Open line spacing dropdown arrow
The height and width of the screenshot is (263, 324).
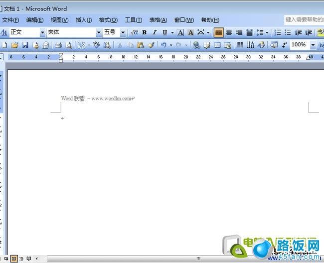click(x=267, y=32)
